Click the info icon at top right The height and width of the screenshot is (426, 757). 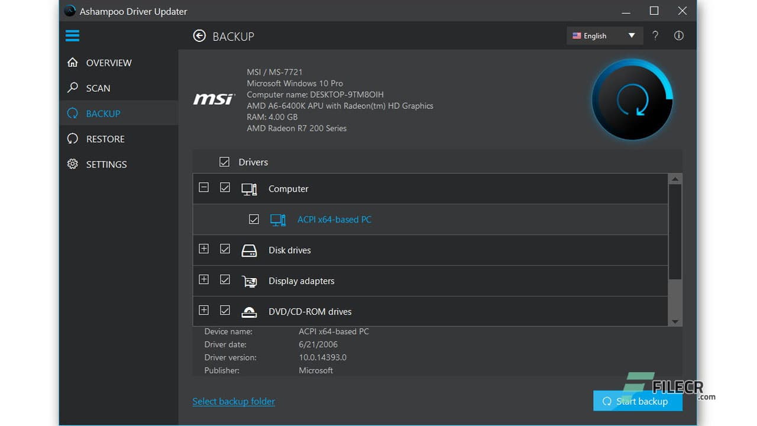678,35
